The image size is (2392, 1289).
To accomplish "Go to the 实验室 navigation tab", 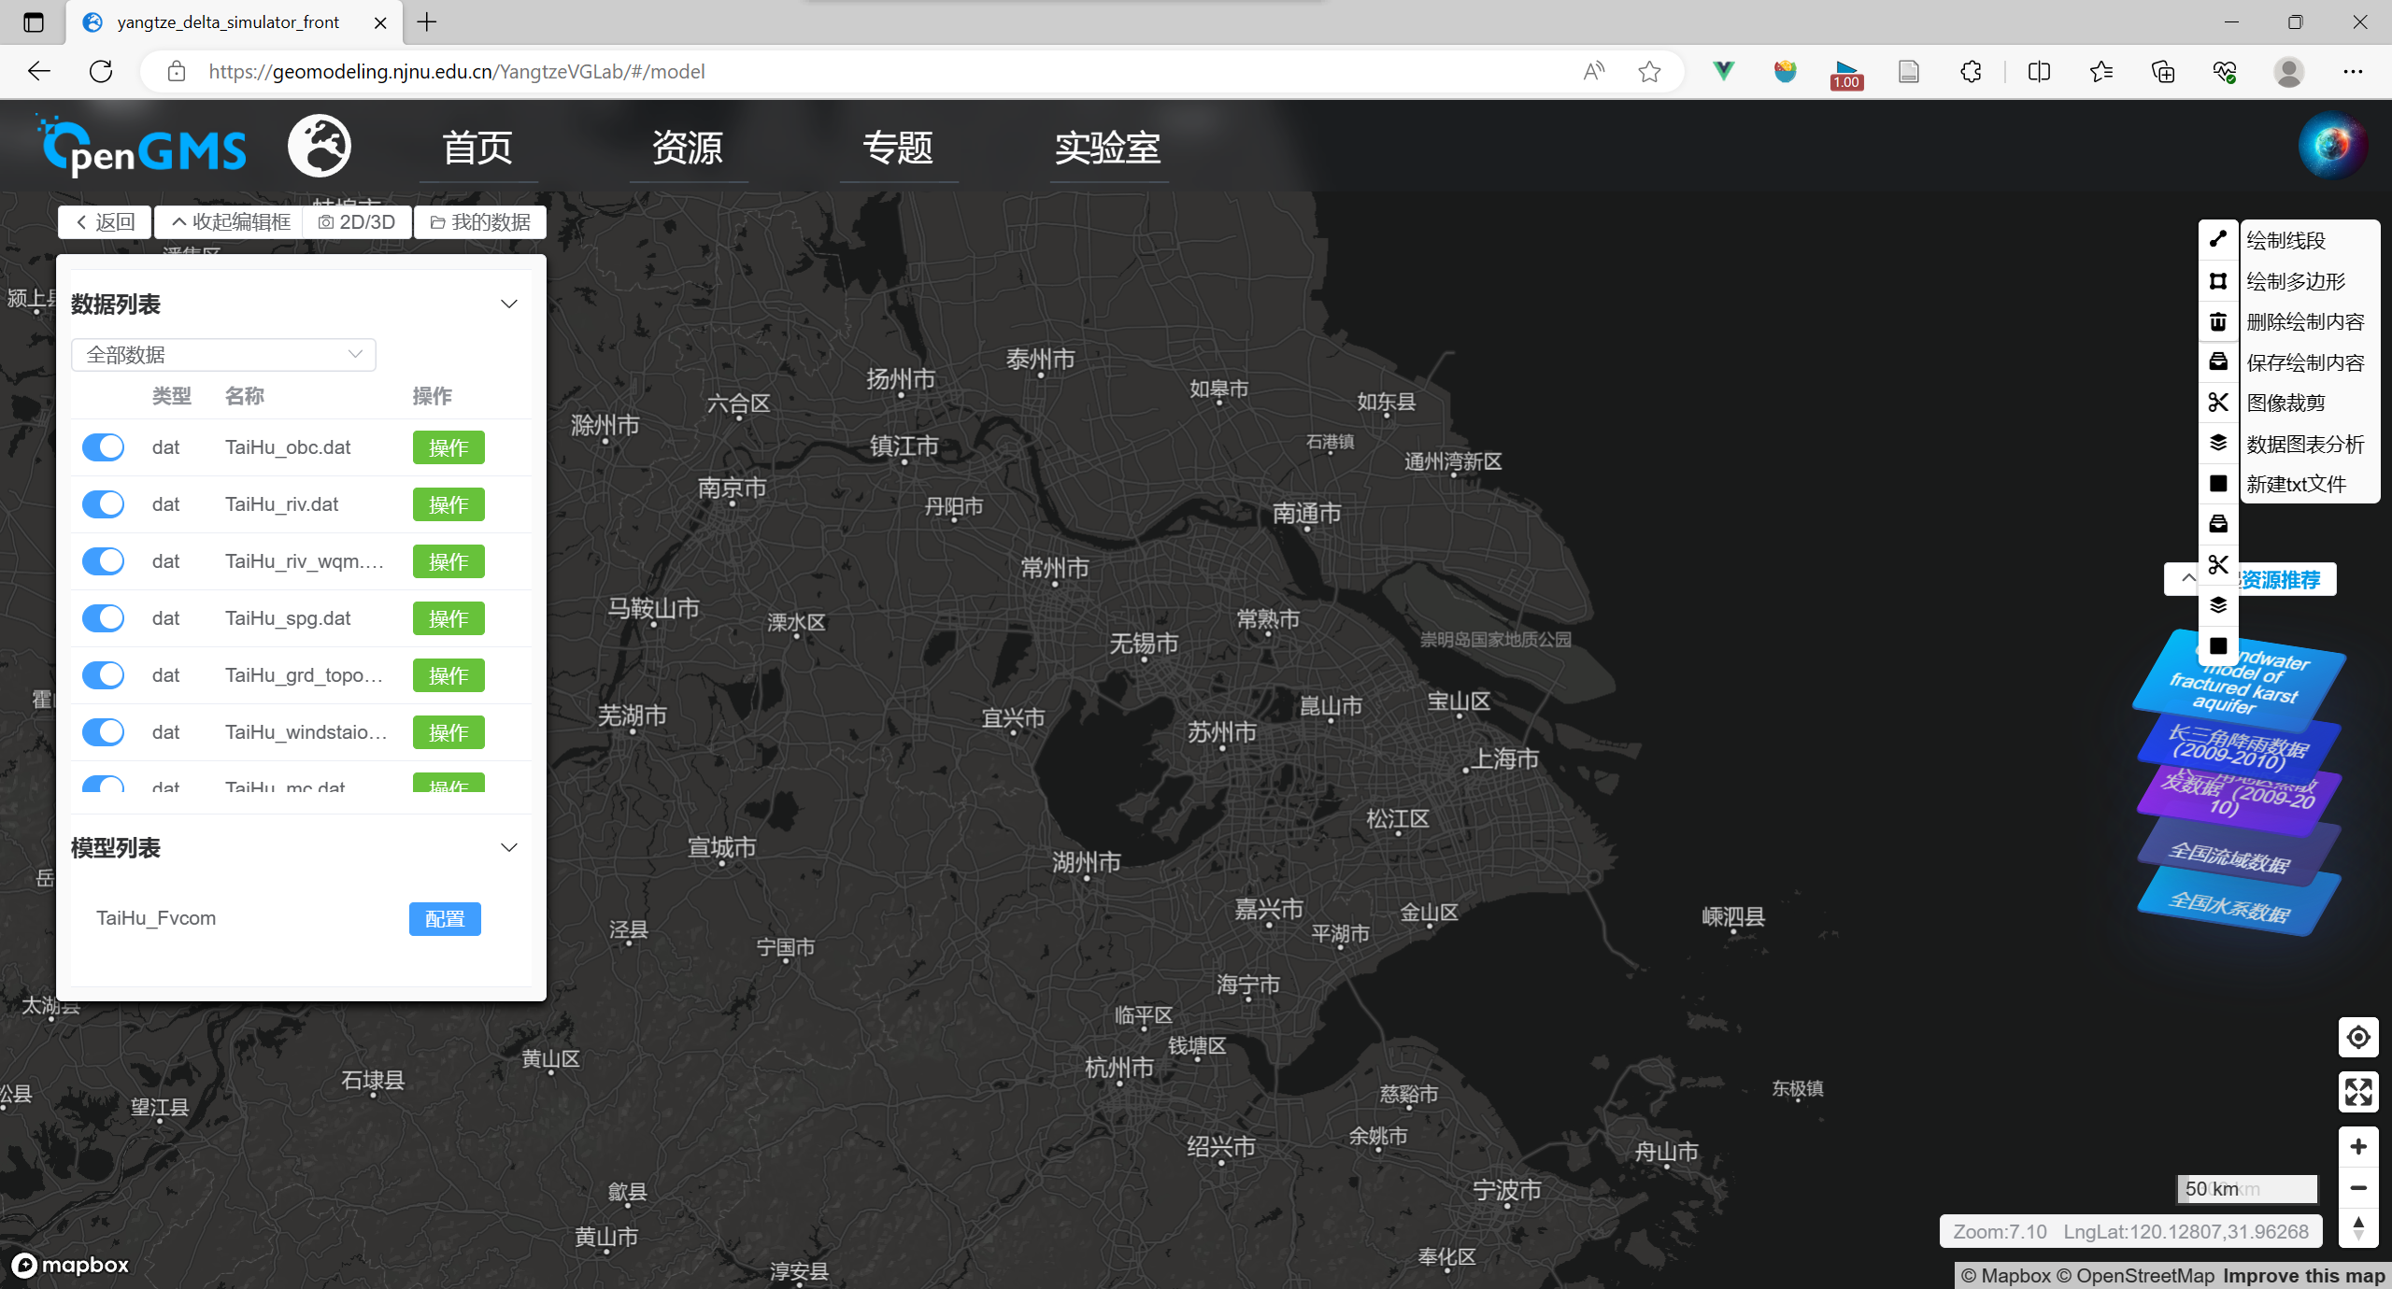I will (1107, 148).
